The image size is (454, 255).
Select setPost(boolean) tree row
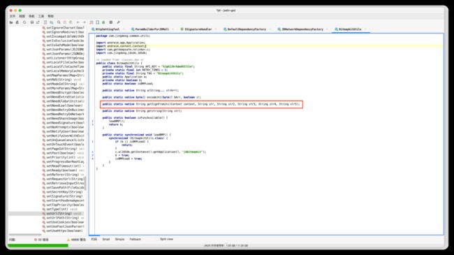pyautogui.click(x=63, y=153)
